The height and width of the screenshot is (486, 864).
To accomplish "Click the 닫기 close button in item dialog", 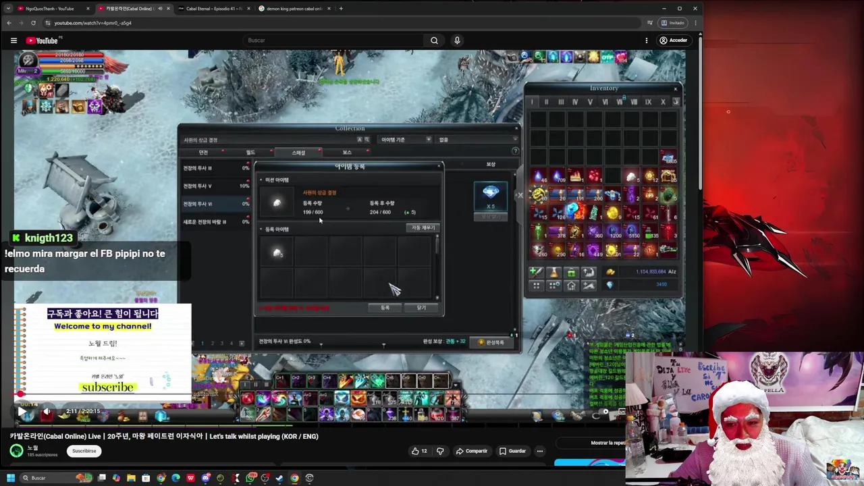I will click(x=421, y=308).
